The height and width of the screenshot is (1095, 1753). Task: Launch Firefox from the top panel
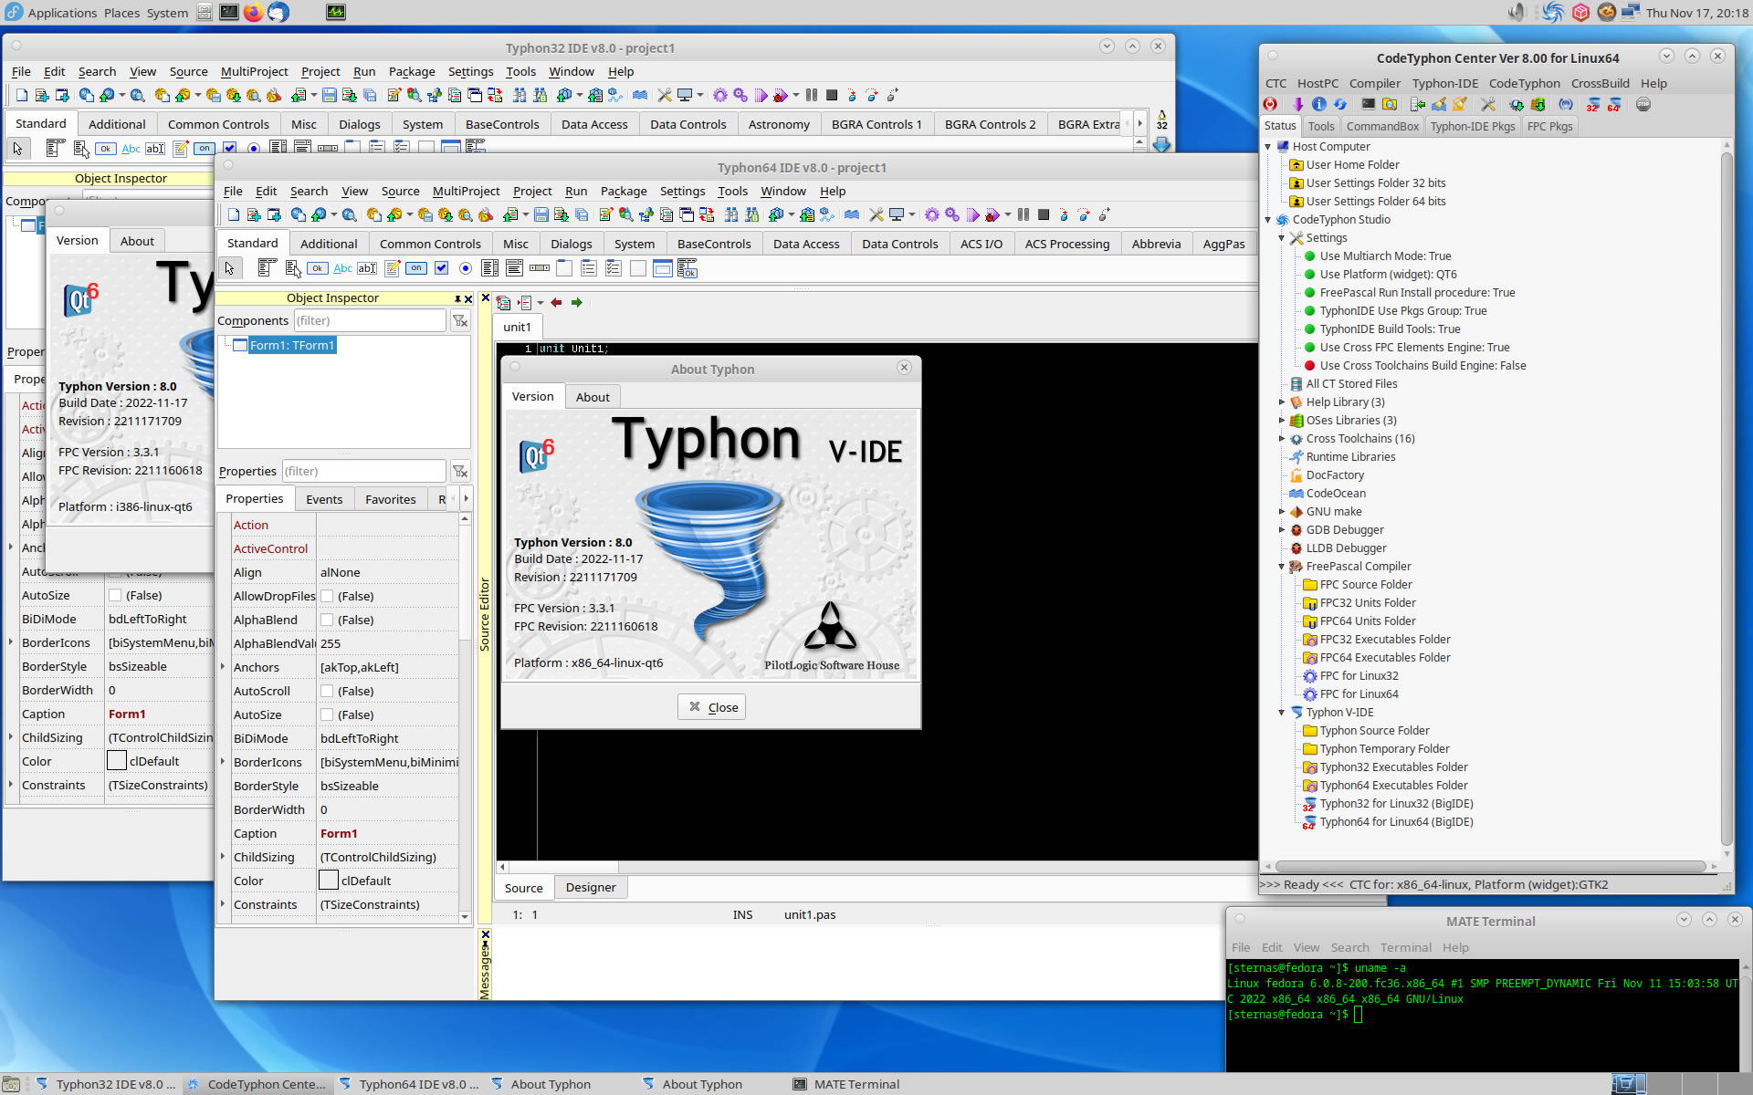[253, 12]
